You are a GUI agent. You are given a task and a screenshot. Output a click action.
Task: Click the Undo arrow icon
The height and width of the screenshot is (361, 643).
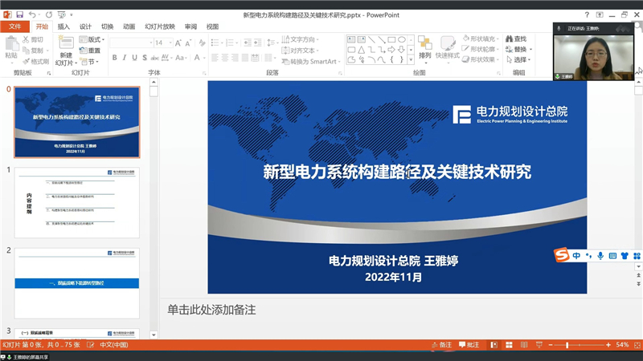click(32, 14)
